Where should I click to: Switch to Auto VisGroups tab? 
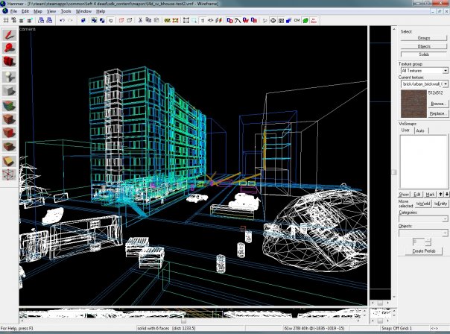420,130
